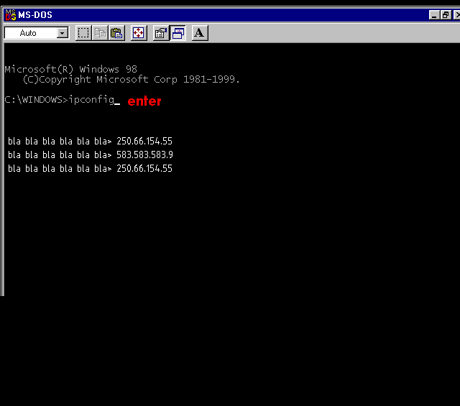Click the Copy toolbar icon
Screen dimensions: 460x406
coord(100,33)
